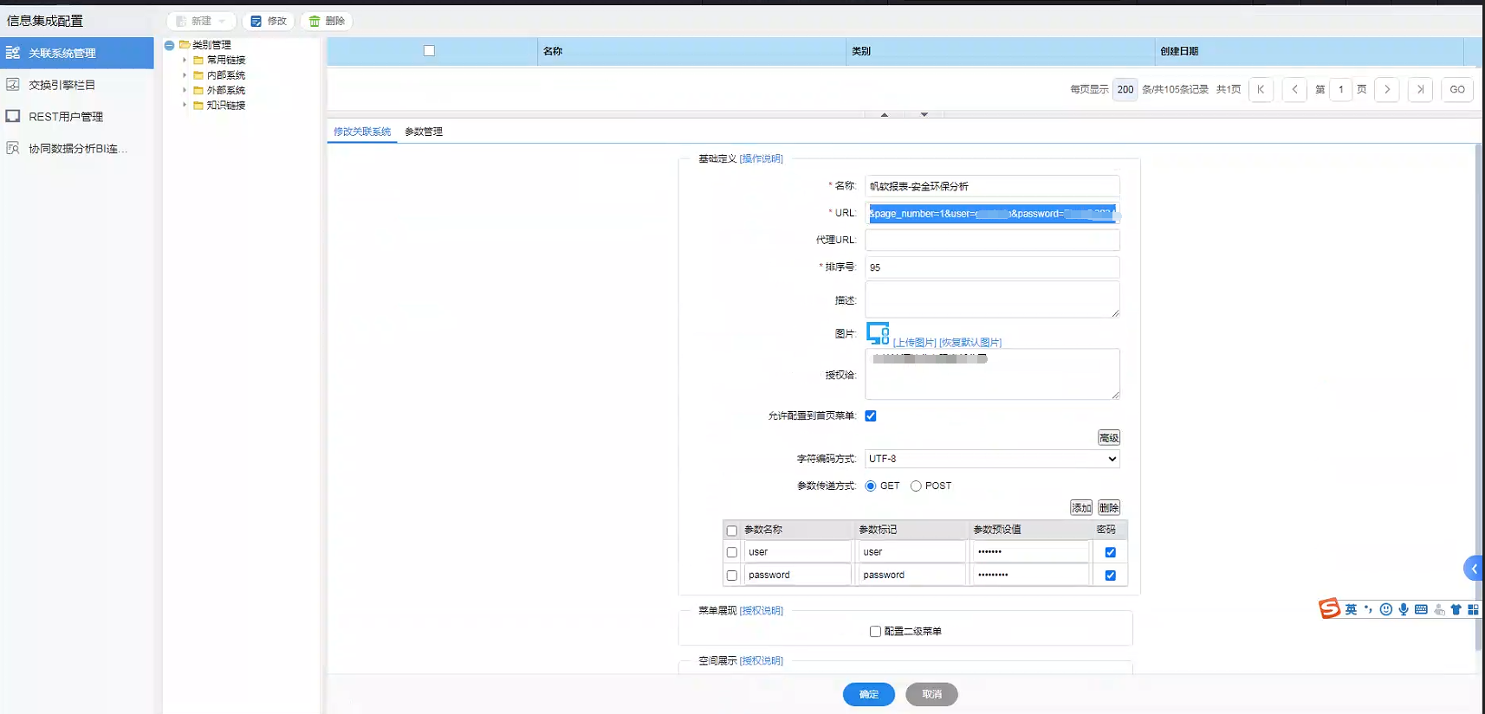The height and width of the screenshot is (714, 1485).
Task: Click the 添加 button above parameter table
Action: (1081, 508)
